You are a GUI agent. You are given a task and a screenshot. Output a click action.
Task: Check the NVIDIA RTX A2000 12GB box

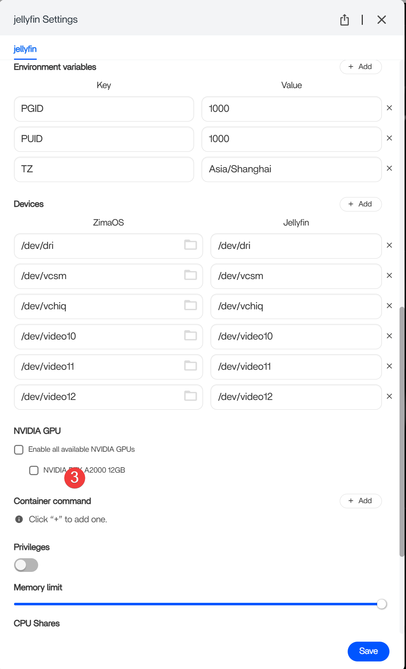(x=34, y=470)
